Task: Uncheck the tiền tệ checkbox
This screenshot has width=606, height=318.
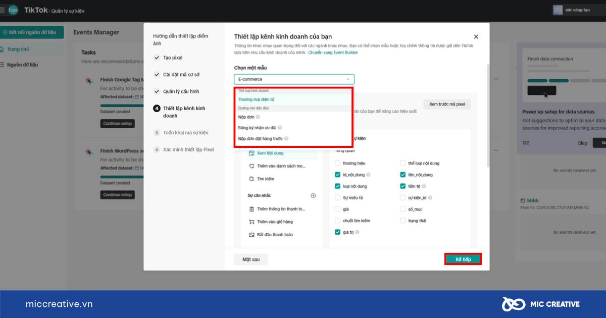Action: point(403,186)
